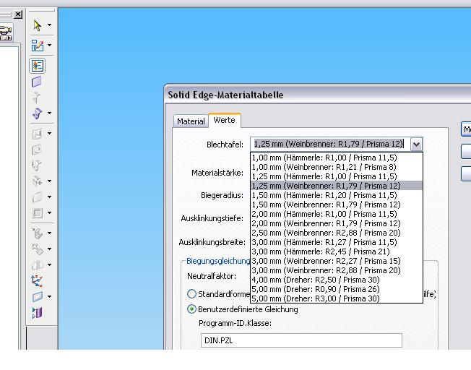
Task: Select the blue reference plane tool
Action: [x=38, y=297]
